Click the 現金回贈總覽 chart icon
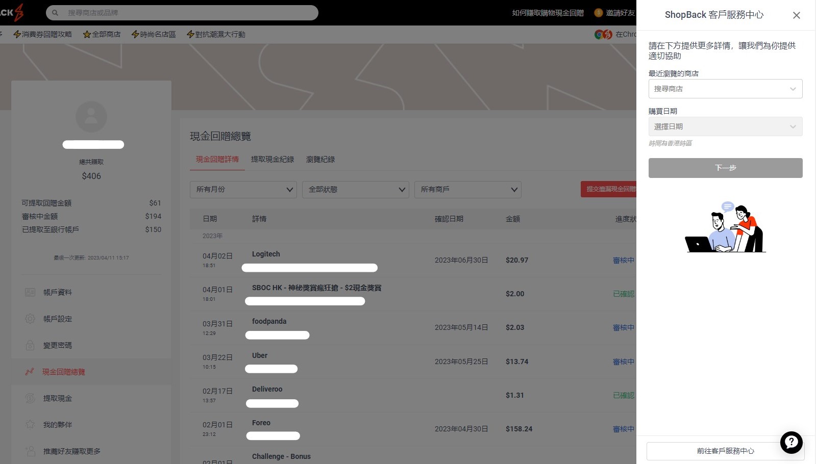Image resolution: width=816 pixels, height=464 pixels. [x=30, y=372]
